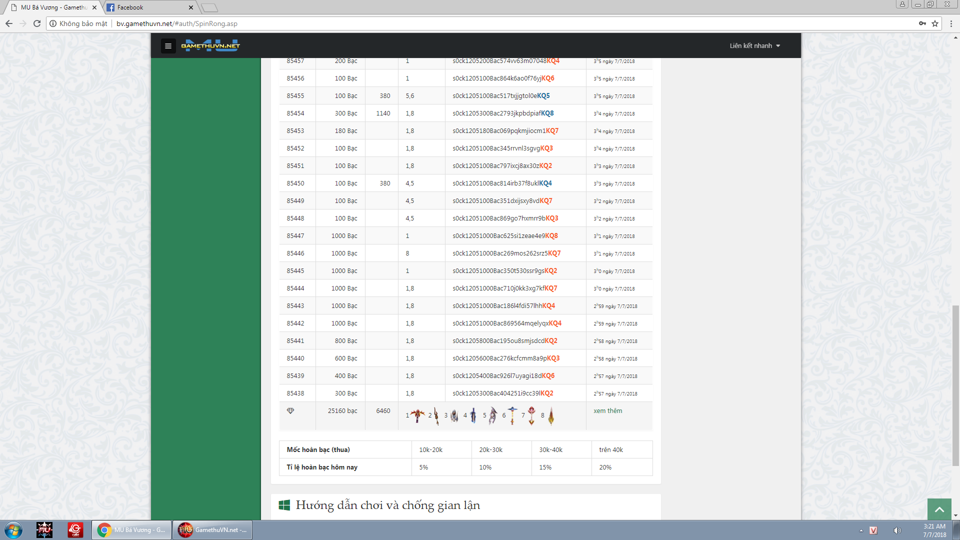Screen dimensions: 960x540
Task: Click the scroll-to-top green arrow button
Action: tap(939, 509)
